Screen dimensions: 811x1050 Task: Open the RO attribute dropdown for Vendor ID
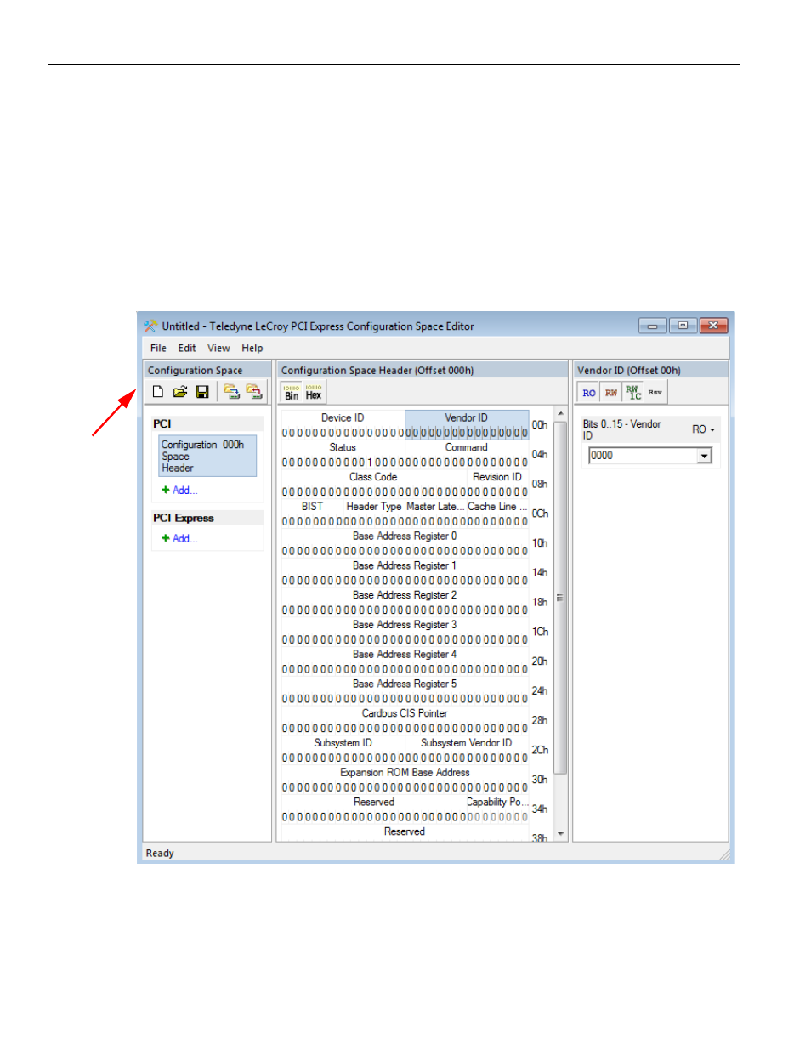[703, 429]
